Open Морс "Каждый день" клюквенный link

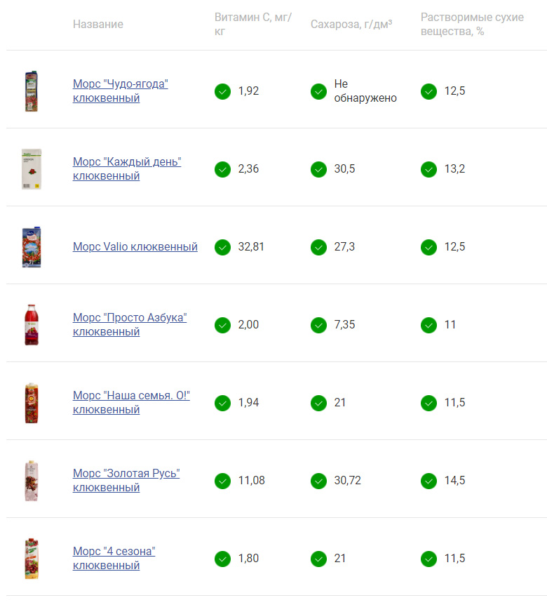point(126,169)
